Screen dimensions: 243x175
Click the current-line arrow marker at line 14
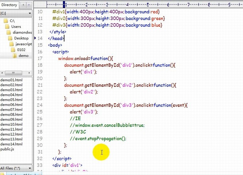35,38
